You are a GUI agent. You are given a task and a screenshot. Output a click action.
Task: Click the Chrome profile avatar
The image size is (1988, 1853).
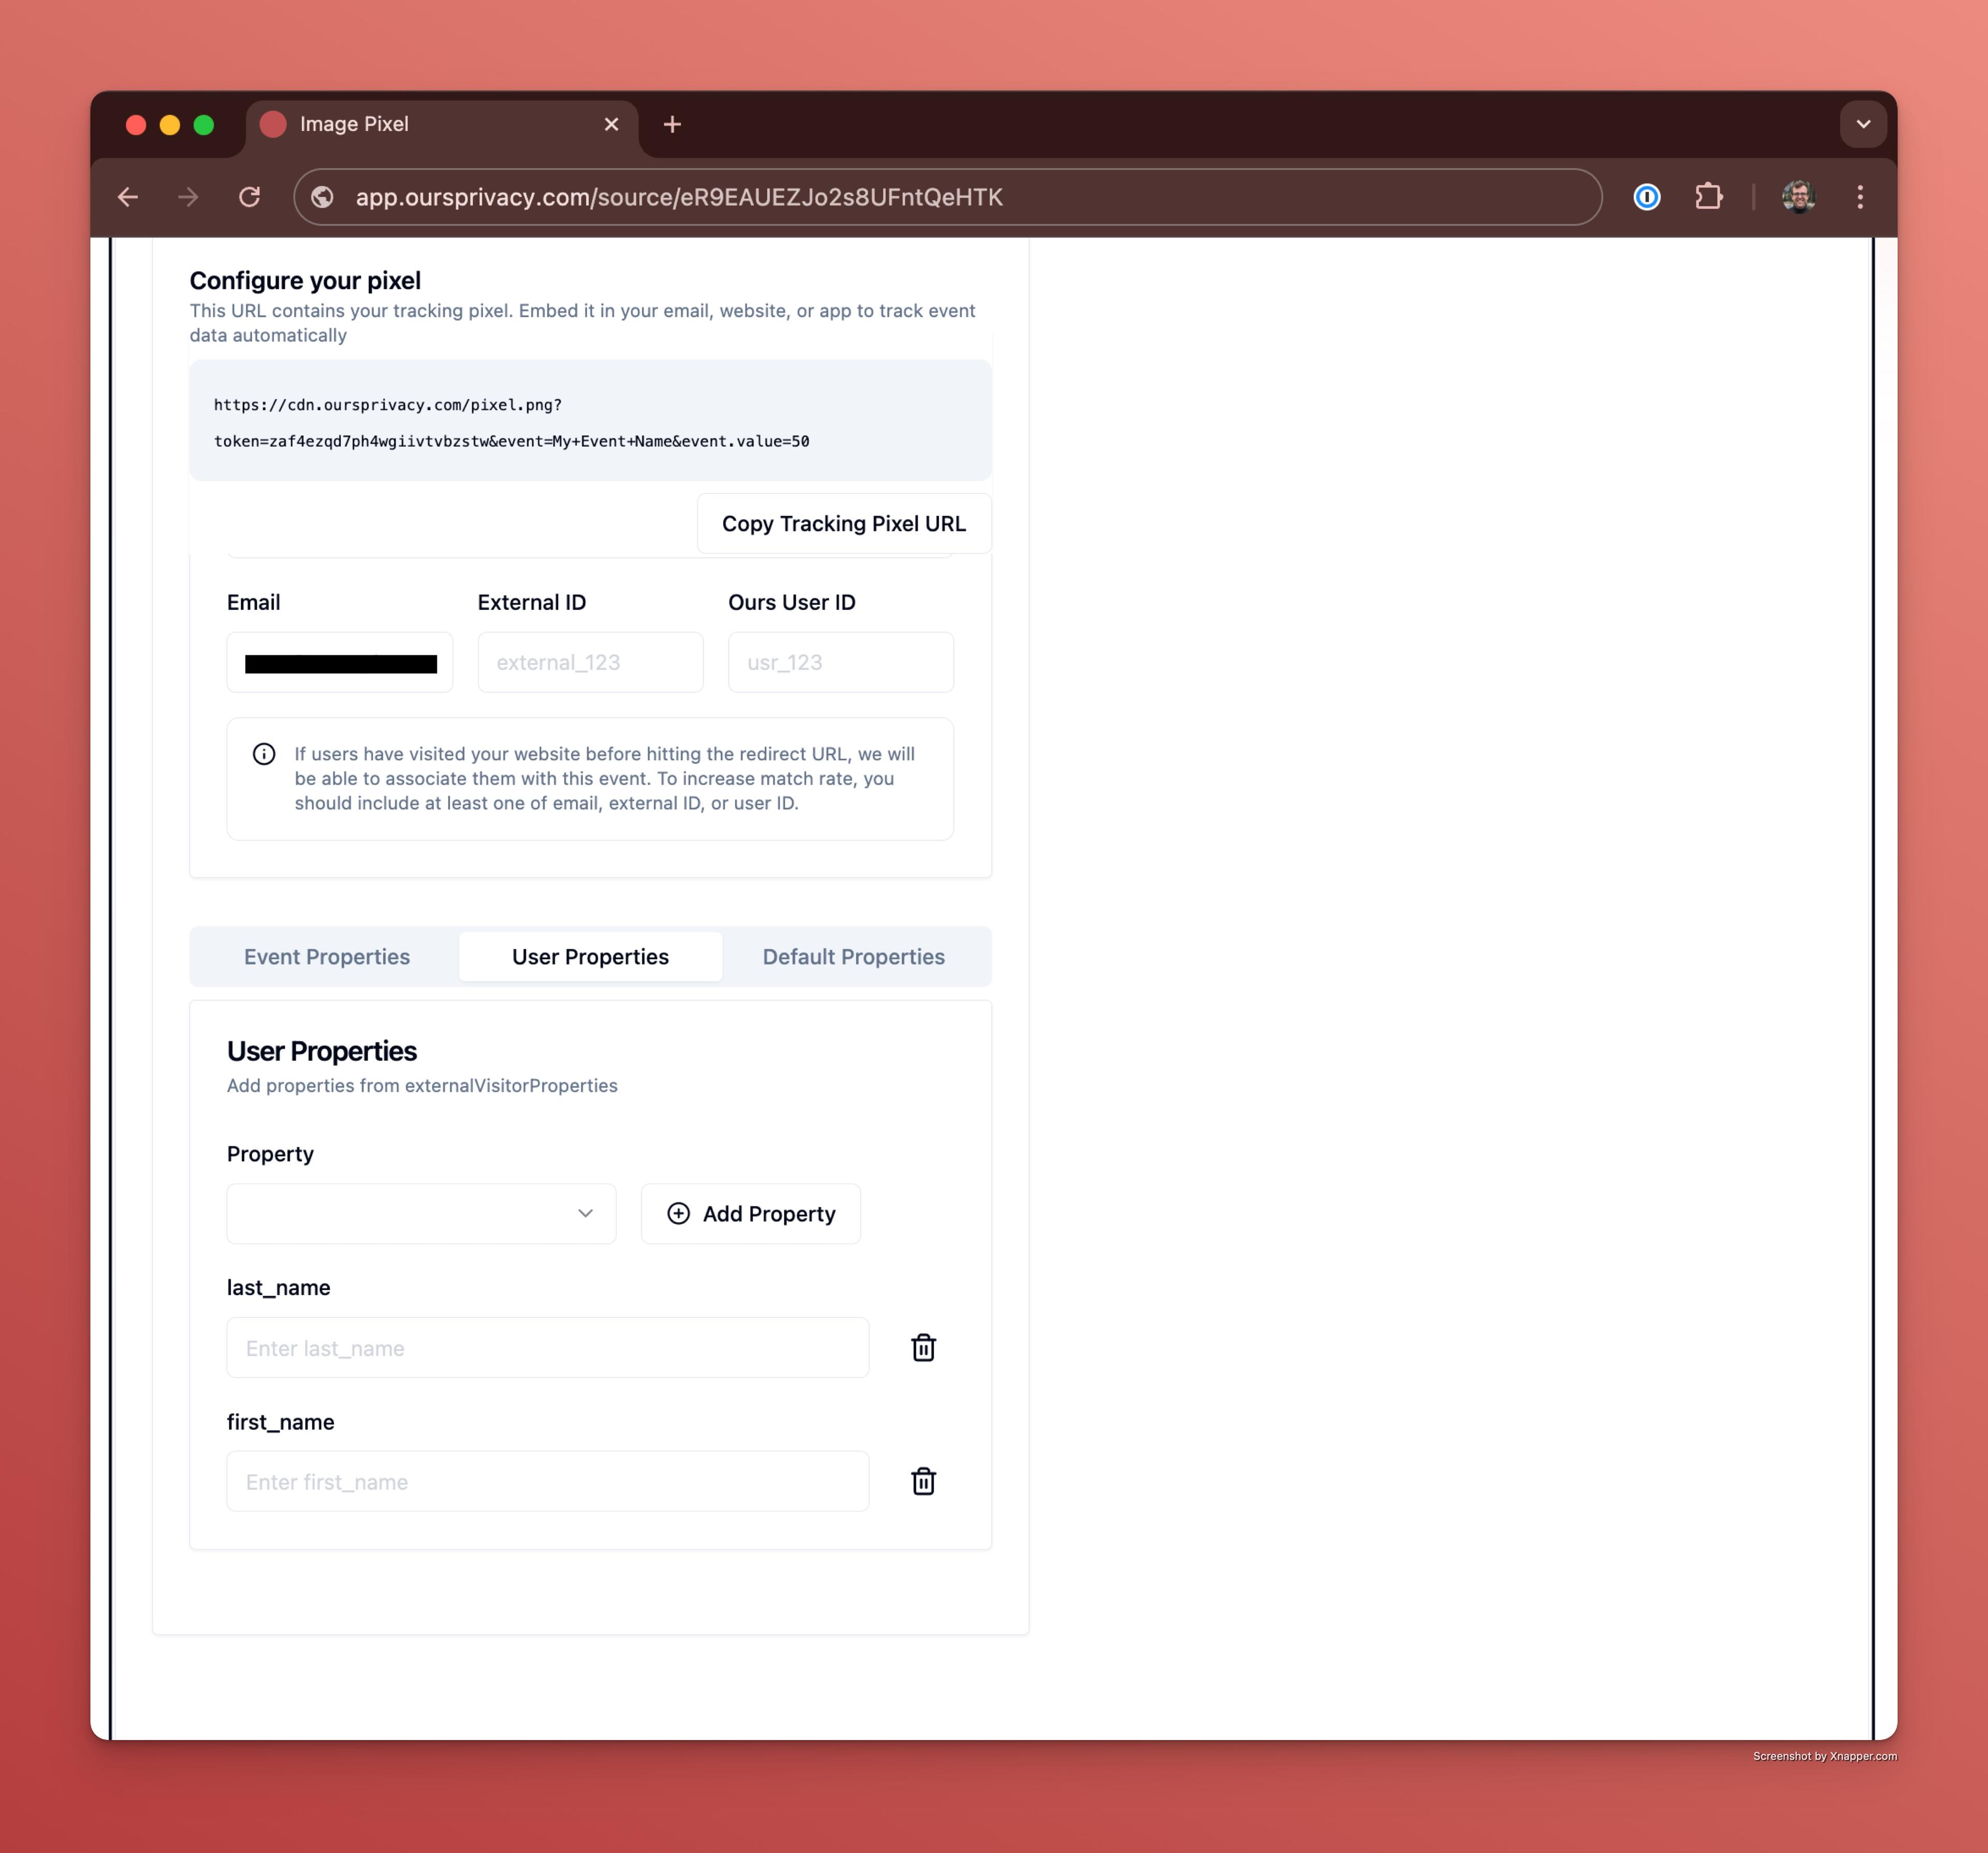coord(1798,197)
